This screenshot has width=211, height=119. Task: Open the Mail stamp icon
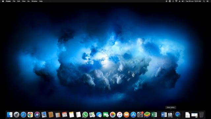[44, 115]
